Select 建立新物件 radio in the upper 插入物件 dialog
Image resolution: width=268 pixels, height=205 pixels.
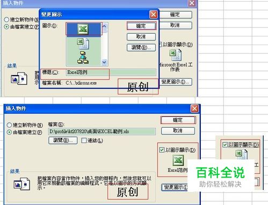[x=6, y=19]
